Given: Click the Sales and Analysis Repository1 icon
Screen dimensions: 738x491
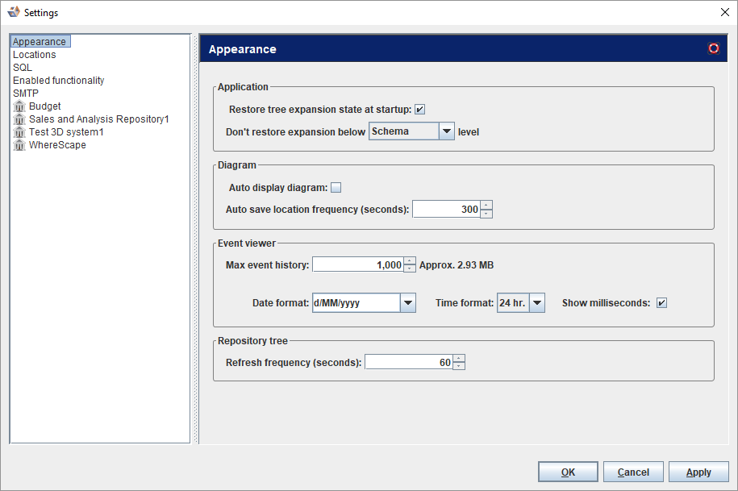Looking at the screenshot, I should (x=19, y=119).
